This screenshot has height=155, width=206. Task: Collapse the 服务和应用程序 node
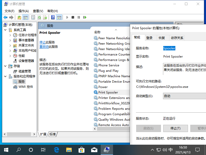coord(5,76)
